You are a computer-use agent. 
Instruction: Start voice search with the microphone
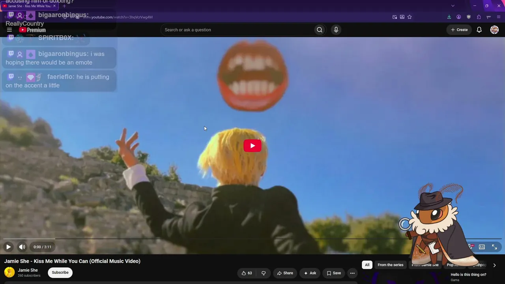coord(336,30)
